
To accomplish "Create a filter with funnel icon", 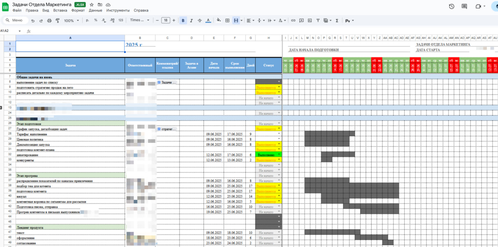I will pos(318,21).
